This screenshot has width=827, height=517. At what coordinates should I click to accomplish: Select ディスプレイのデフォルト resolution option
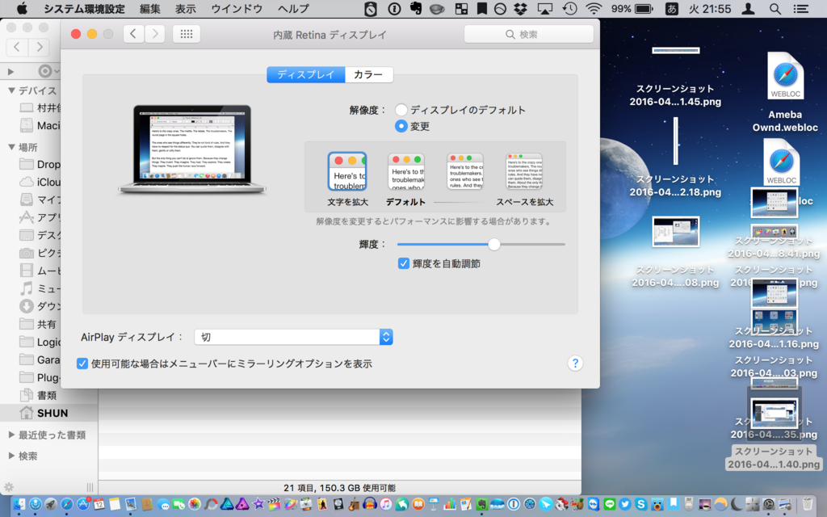click(x=401, y=110)
